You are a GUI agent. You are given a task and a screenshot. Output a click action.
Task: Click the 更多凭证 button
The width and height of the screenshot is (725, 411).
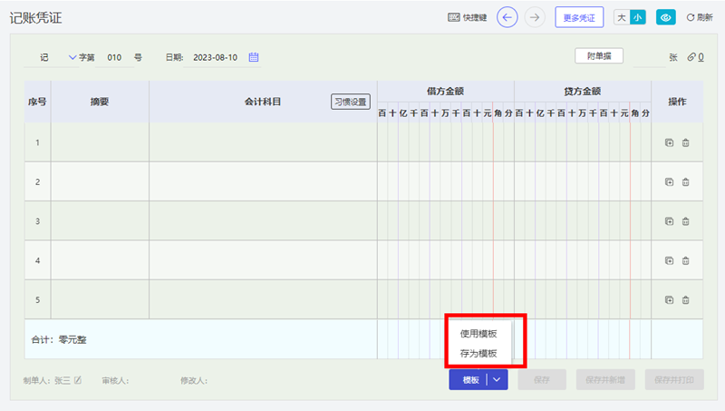coord(579,17)
